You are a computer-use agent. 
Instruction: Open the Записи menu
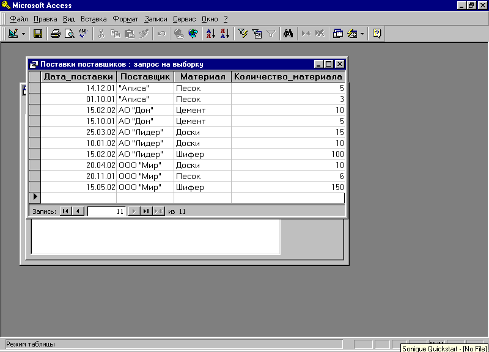coord(156,19)
